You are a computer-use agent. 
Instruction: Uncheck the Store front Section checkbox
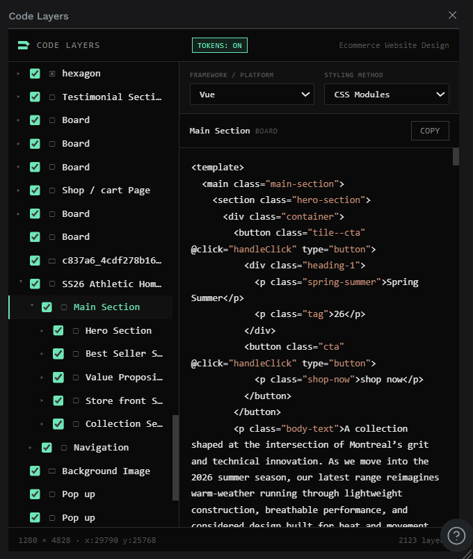(x=58, y=400)
